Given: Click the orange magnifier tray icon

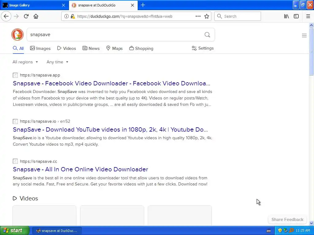Looking at the screenshot, I should tap(292, 230).
